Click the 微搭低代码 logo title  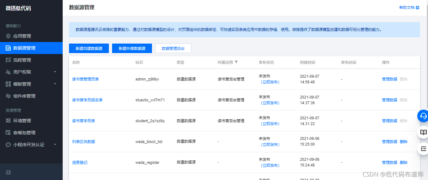(18, 8)
